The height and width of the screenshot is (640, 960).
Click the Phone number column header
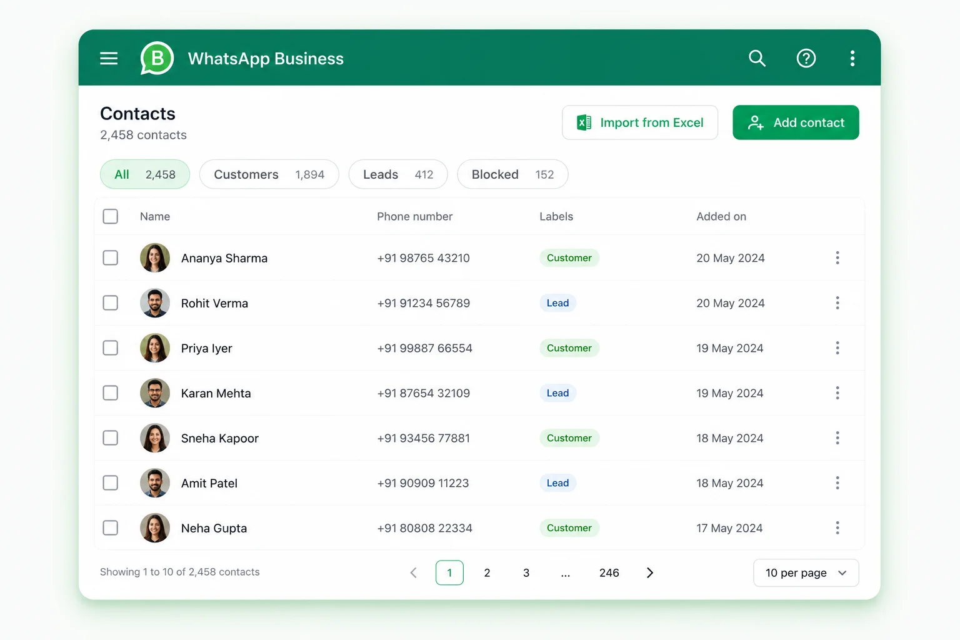point(415,216)
